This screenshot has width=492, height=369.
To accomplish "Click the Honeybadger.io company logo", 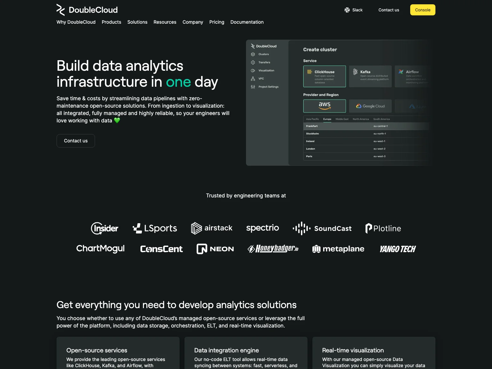I will [x=273, y=248].
